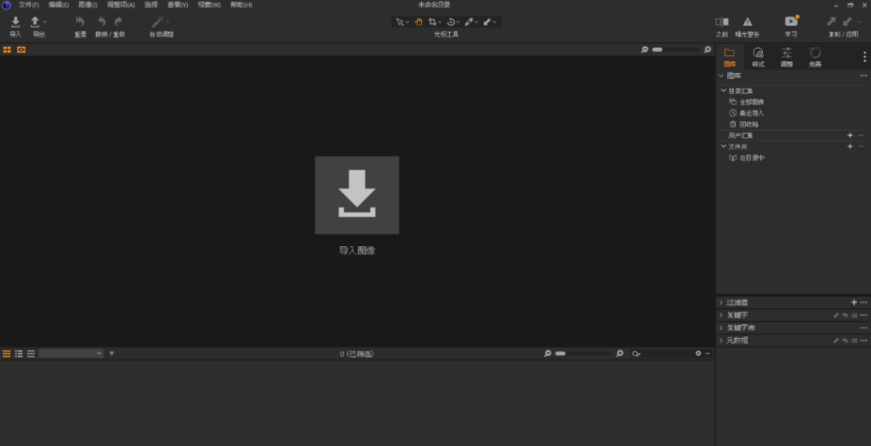Toggle the viewer eye icon above canvas
871x446 pixels.
(21, 50)
